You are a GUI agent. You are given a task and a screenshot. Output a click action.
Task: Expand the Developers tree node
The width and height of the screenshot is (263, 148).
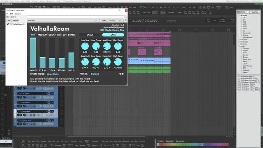239,42
